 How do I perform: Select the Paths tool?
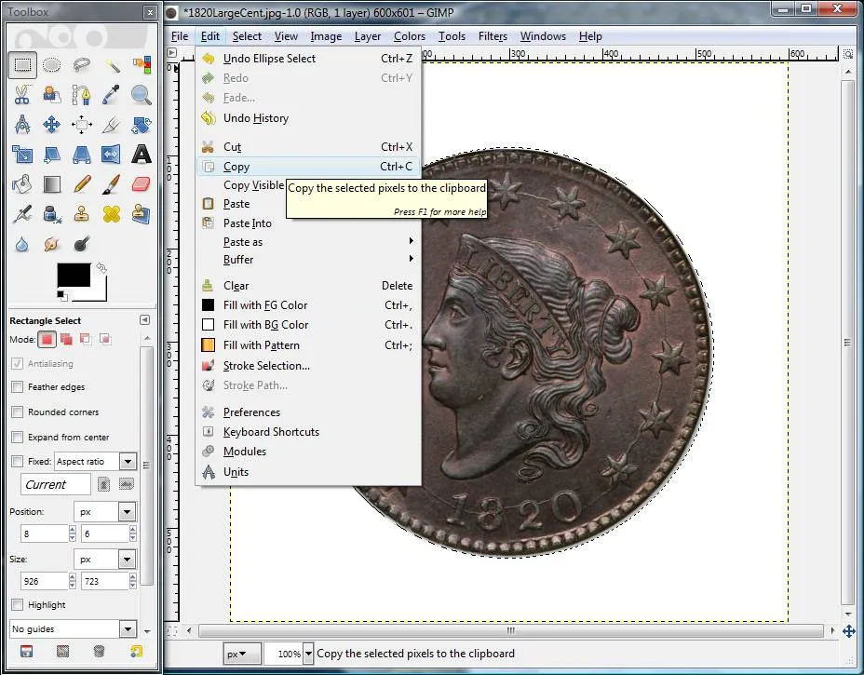click(x=82, y=95)
